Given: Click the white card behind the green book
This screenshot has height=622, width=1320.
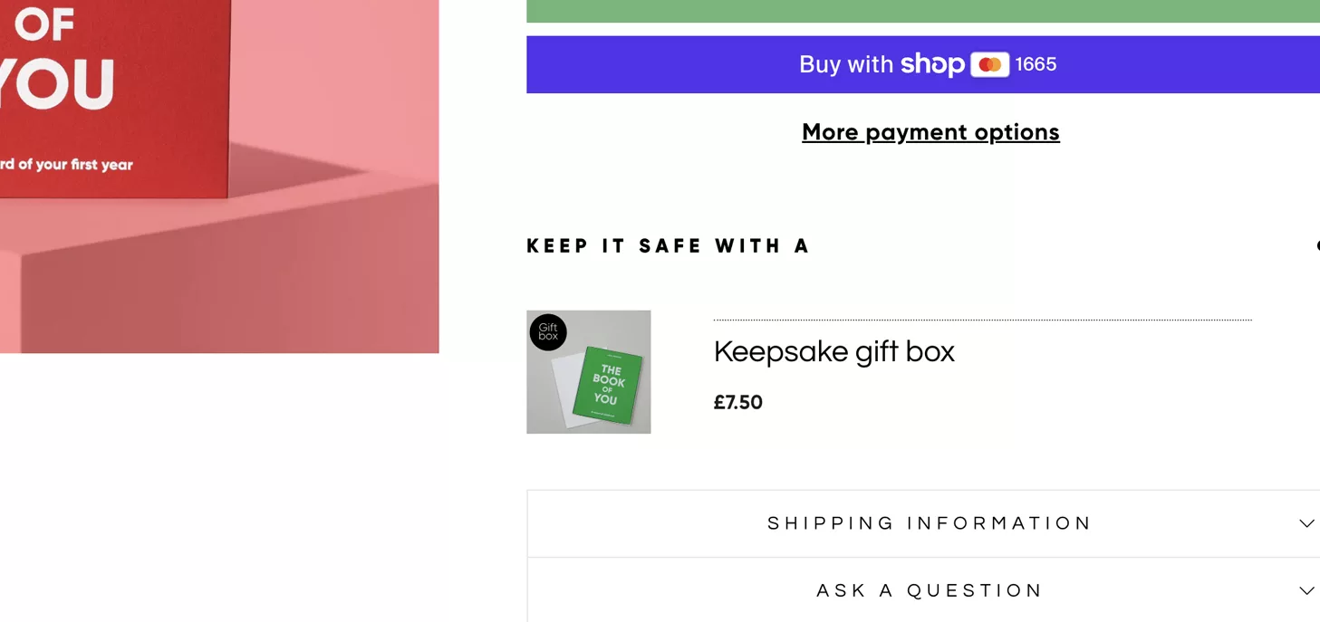Looking at the screenshot, I should [570, 389].
